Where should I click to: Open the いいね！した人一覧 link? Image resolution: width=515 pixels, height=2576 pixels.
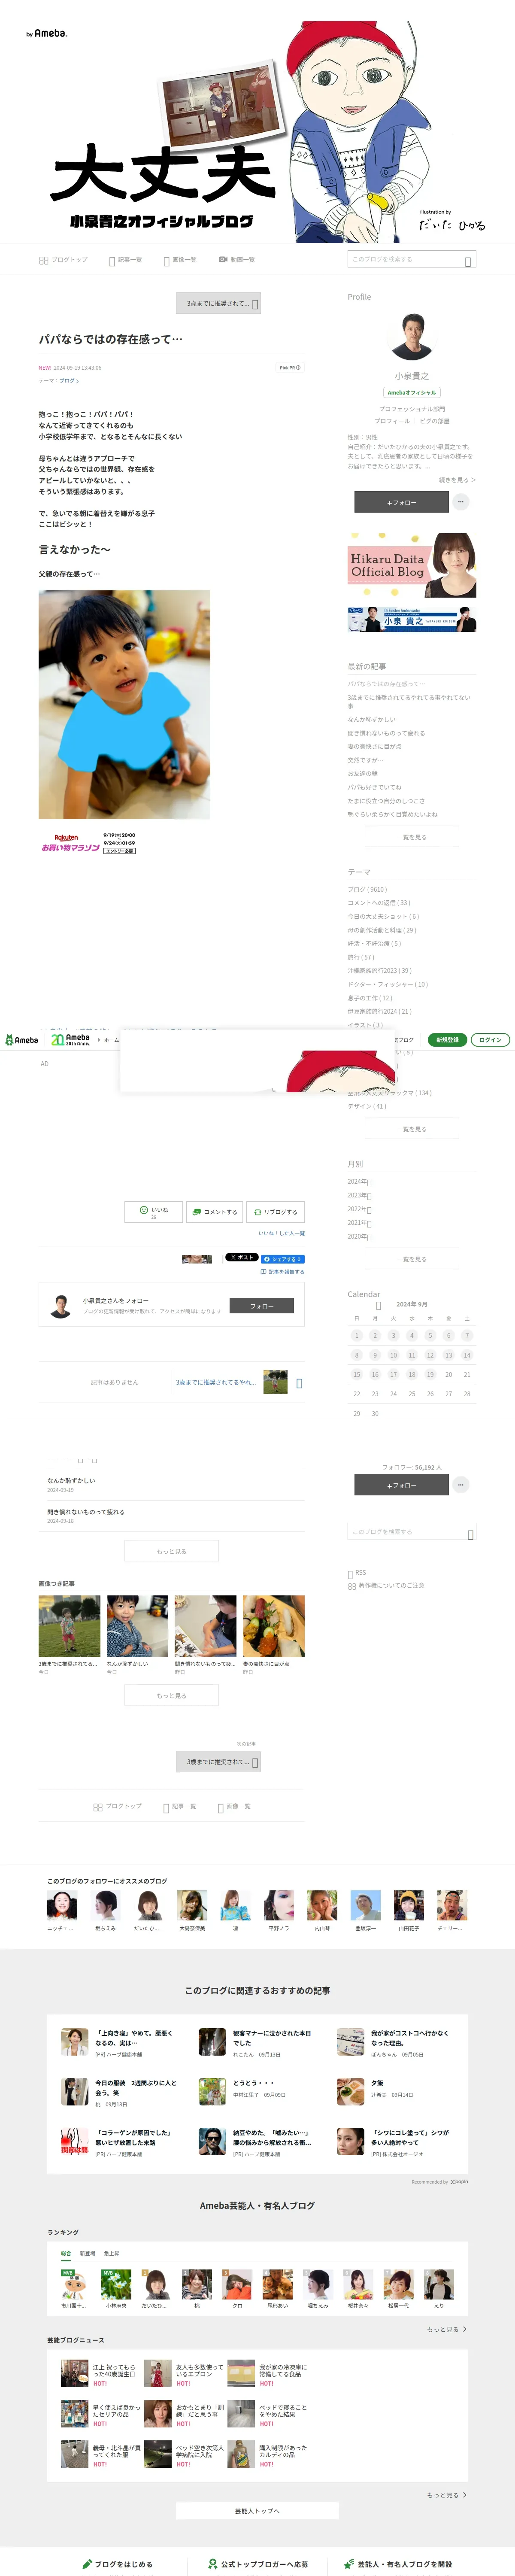click(281, 1233)
